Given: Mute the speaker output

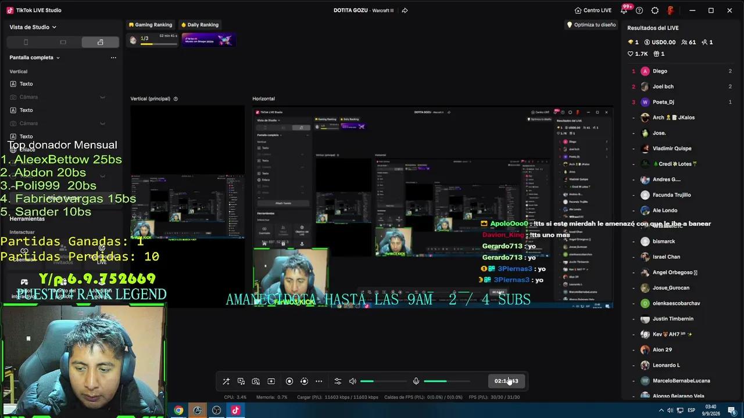Looking at the screenshot, I should [353, 381].
